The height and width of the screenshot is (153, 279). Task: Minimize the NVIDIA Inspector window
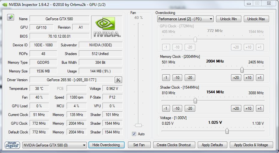click(249, 3)
